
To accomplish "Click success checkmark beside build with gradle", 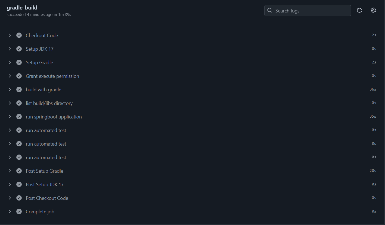I will click(19, 89).
